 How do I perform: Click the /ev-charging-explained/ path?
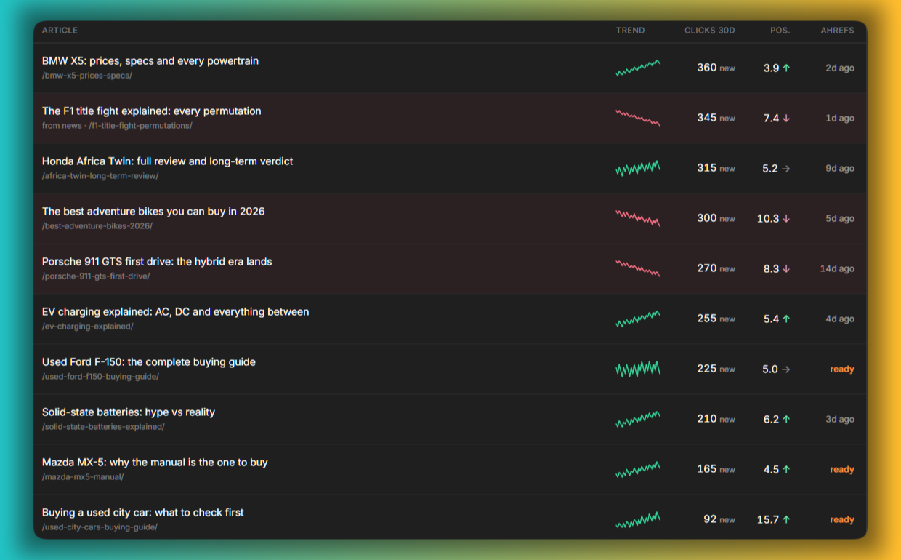coord(88,327)
